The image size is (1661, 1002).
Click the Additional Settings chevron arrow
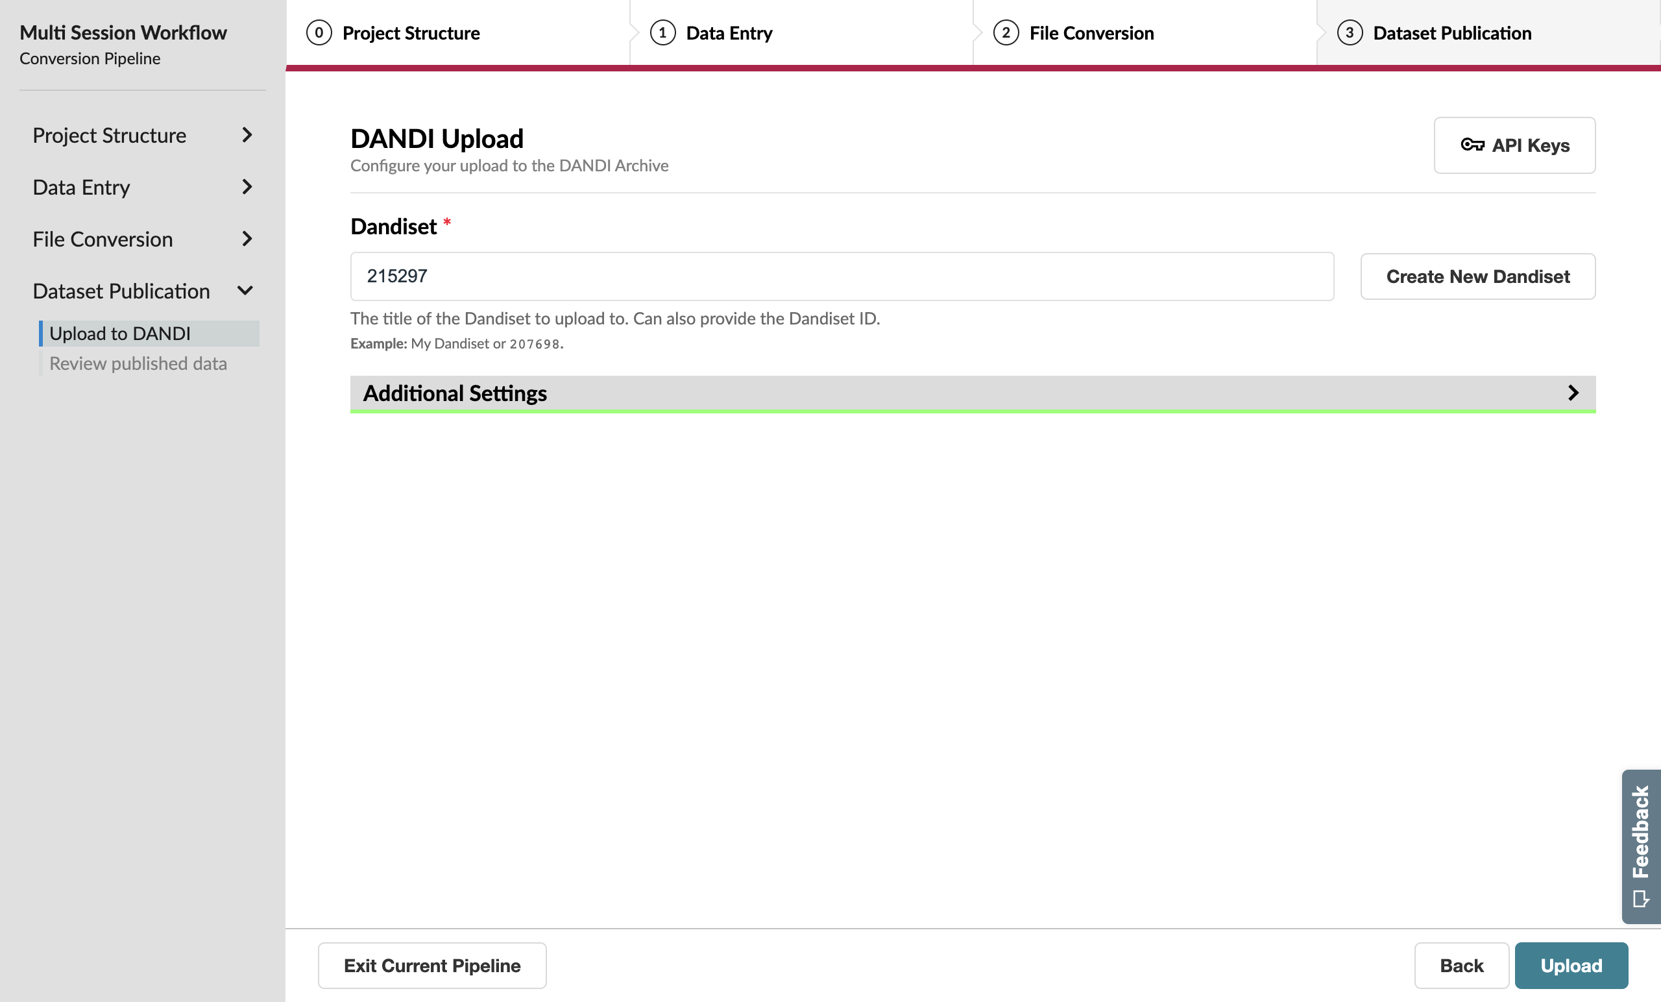[1573, 393]
